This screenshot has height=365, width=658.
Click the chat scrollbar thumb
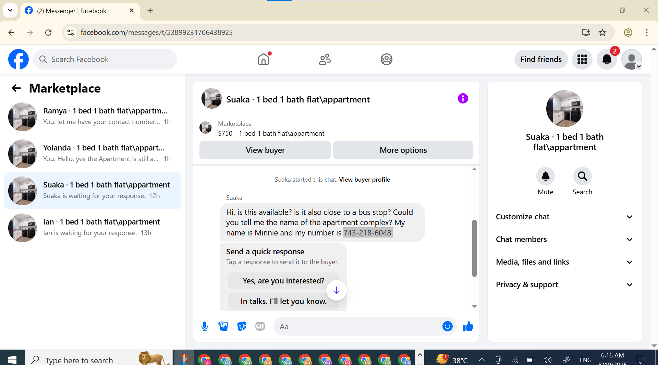474,248
